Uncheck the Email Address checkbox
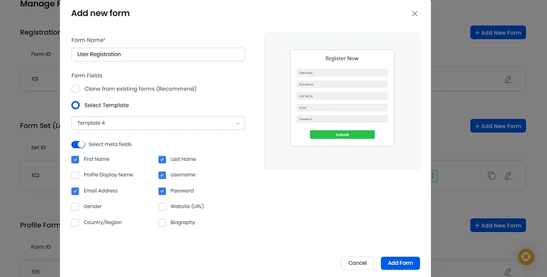 (75, 191)
